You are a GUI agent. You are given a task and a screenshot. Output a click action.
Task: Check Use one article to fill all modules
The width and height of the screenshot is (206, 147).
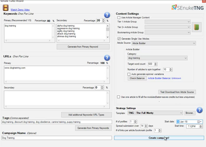pos(118,97)
